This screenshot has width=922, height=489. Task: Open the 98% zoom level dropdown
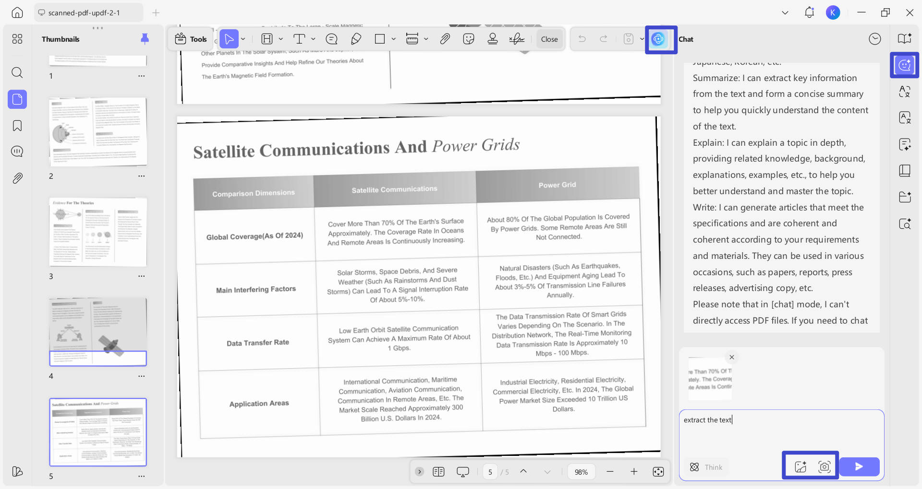[x=581, y=472]
